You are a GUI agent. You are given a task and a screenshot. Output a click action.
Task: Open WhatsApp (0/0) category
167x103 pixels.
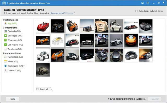pos(15,40)
